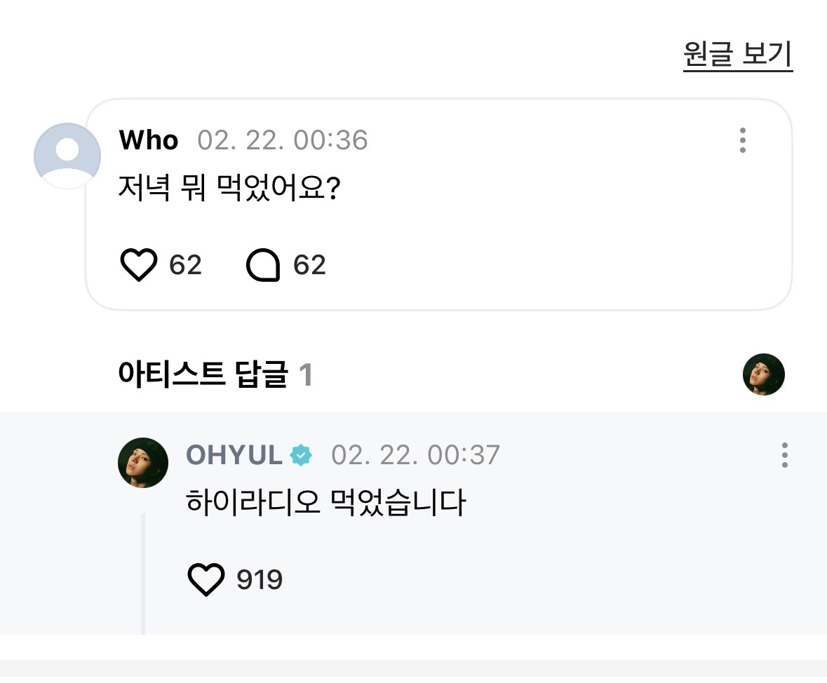
Task: Click the reply count 62 beside the bubble
Action: click(309, 266)
